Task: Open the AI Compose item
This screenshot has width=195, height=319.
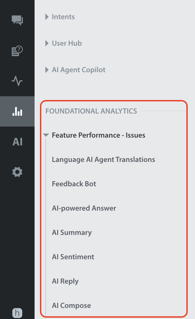Action: (x=71, y=305)
